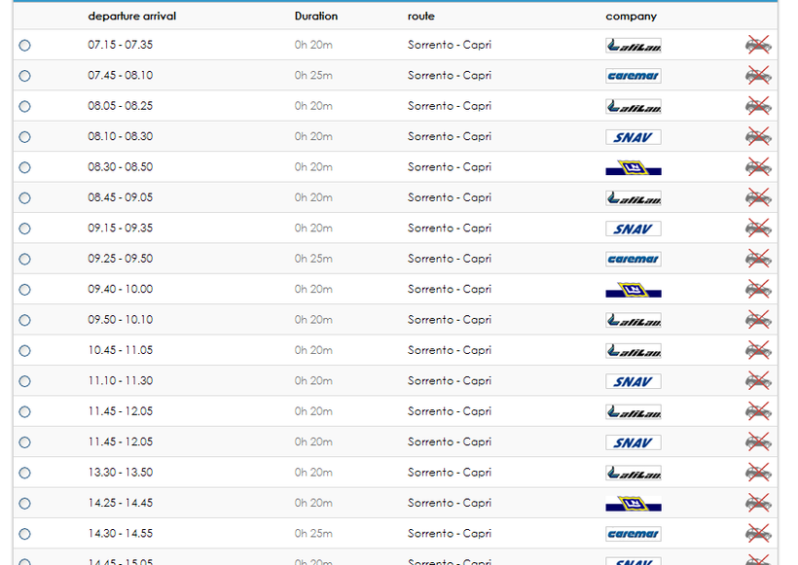
Task: Choose the 09.25 - 09.50 Caremar departure radio button
Action: click(x=24, y=260)
